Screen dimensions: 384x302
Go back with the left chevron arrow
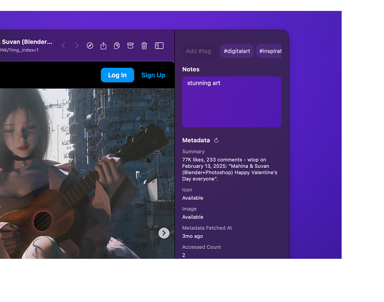click(63, 46)
